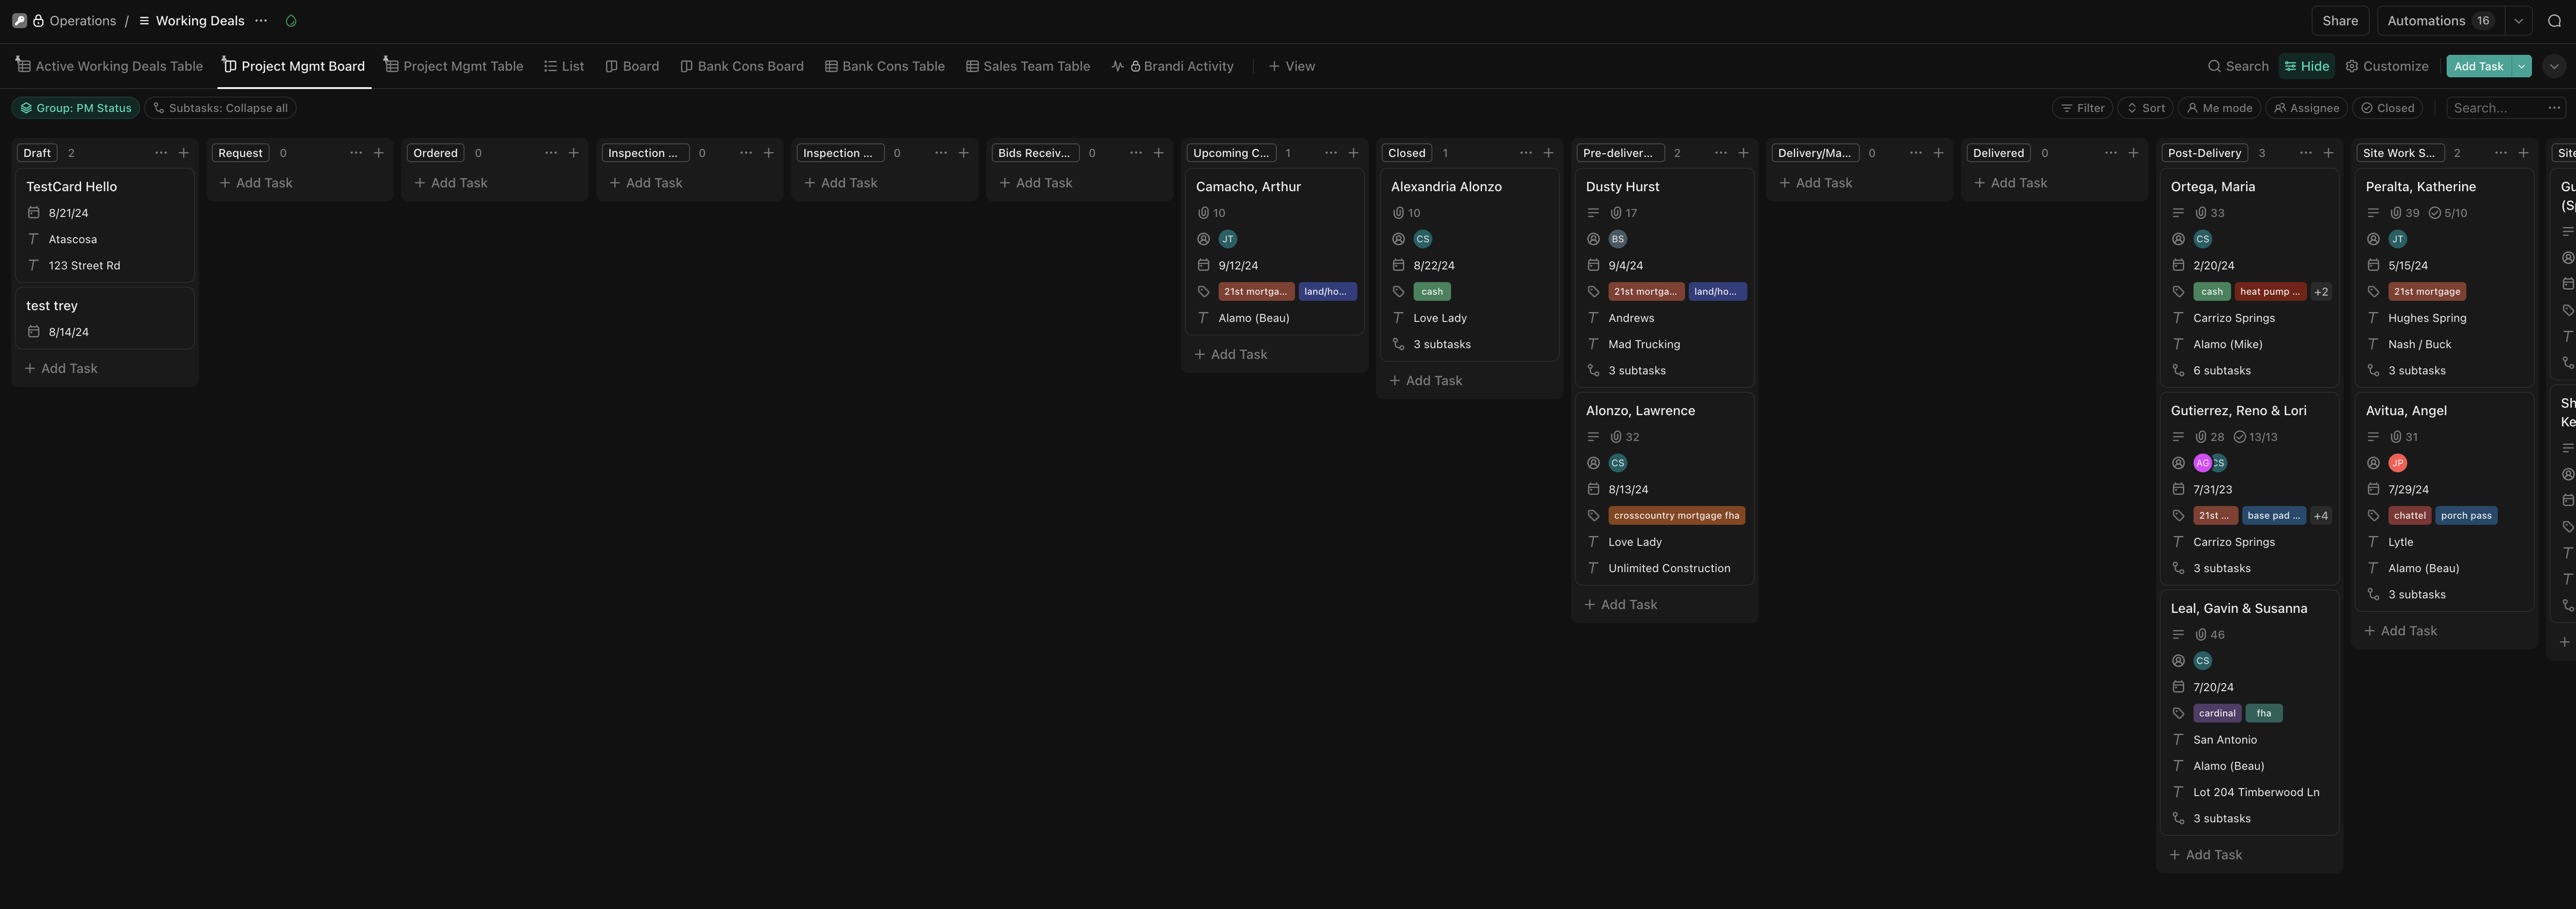Open the Group: PM Status control
The width and height of the screenshot is (2576, 909).
tap(75, 107)
